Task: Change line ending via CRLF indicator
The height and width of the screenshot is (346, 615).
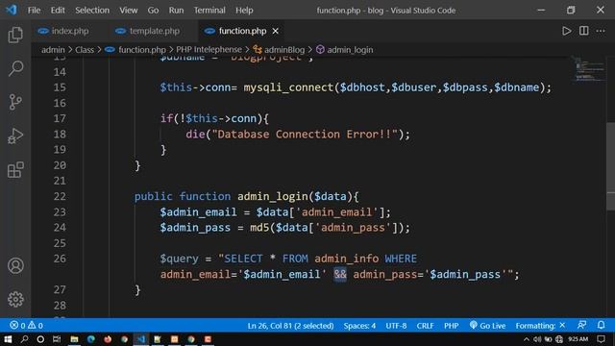Action: pyautogui.click(x=425, y=326)
